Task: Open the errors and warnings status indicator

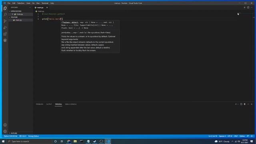Action: [x=23, y=136]
